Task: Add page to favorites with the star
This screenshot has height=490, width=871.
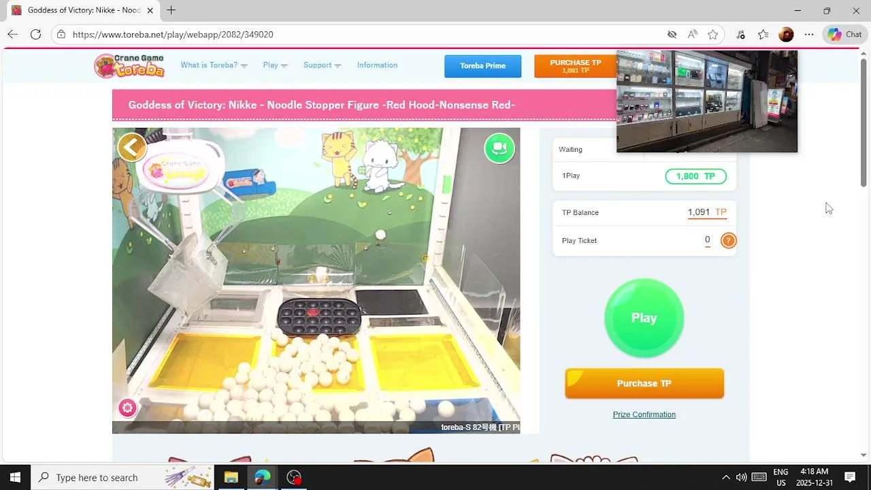Action: coord(713,34)
